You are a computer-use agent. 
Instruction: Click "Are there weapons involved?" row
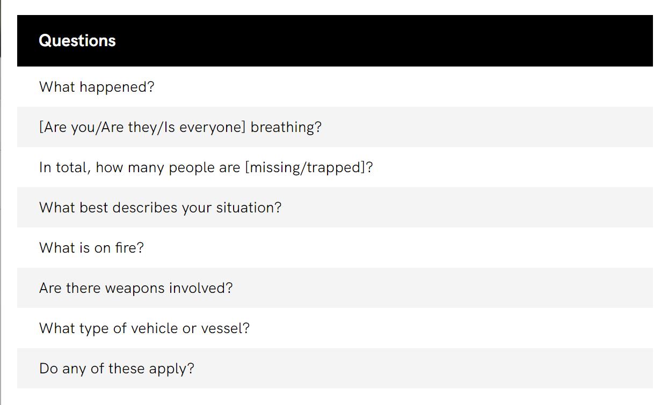[136, 288]
